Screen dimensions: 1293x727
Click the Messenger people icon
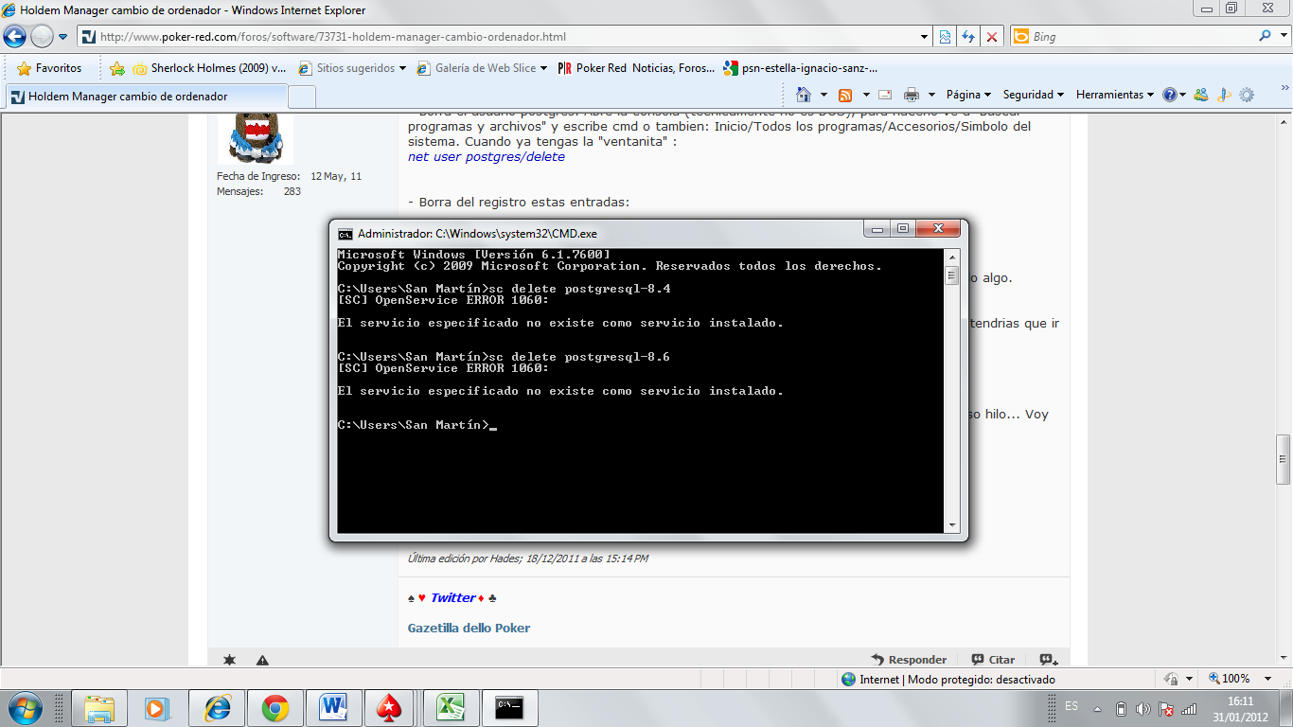click(x=1201, y=95)
